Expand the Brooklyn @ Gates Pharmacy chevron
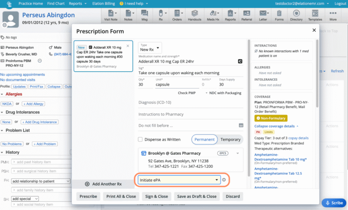 pyautogui.click(x=238, y=153)
